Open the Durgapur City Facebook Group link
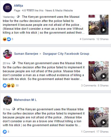 click(66, 54)
